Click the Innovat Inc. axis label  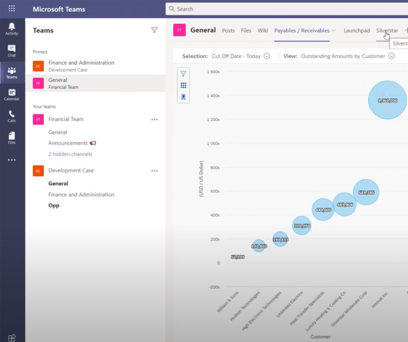380,300
